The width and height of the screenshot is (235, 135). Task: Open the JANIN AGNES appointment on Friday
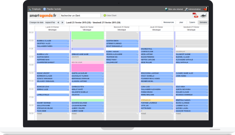point(192,76)
